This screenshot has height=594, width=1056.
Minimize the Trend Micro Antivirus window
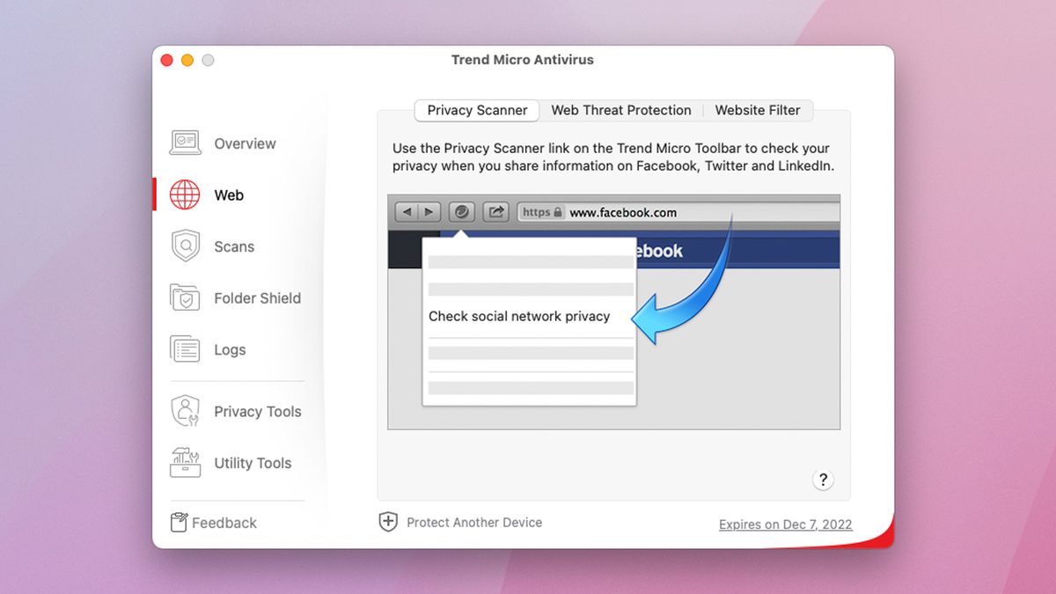click(x=187, y=60)
